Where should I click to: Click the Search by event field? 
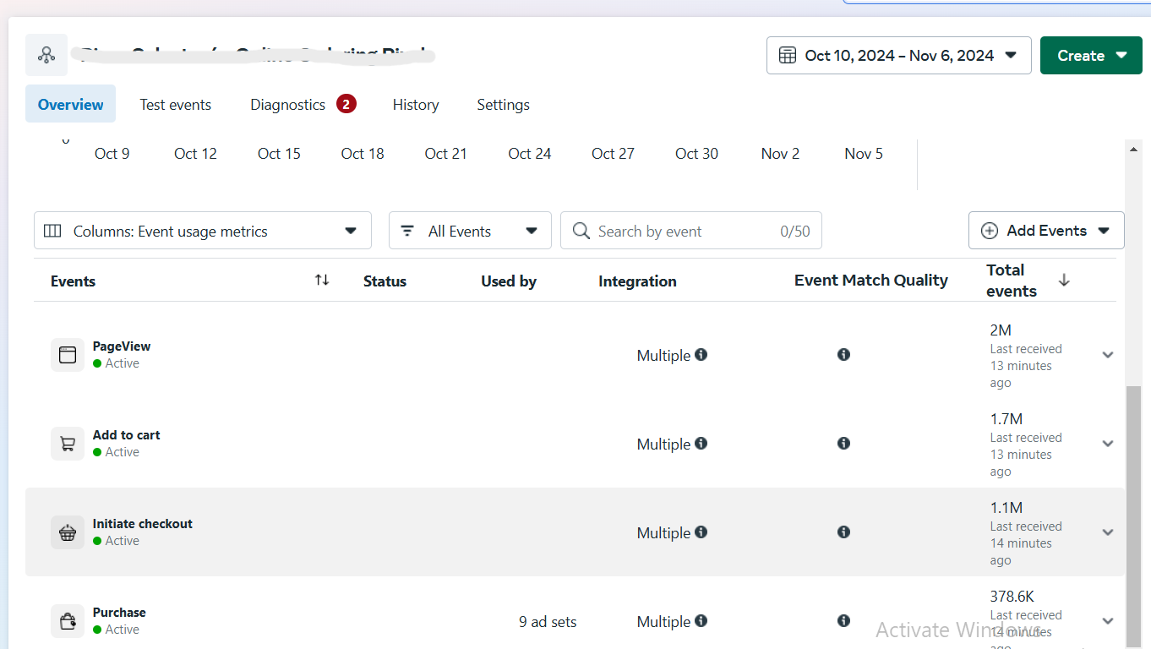[685, 232]
